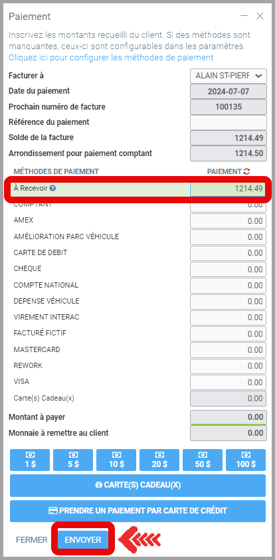
Task: Click the CHEQUE payment amount field
Action: (x=229, y=269)
